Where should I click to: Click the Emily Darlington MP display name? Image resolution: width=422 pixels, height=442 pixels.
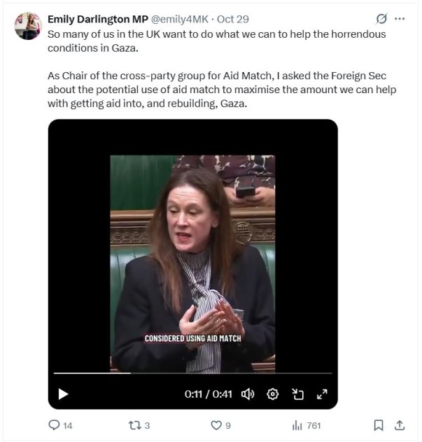tap(98, 19)
